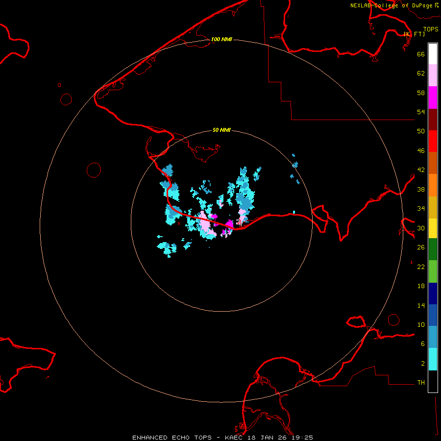Click the 54 value on the scale
This screenshot has height=441, width=441.
click(421, 112)
